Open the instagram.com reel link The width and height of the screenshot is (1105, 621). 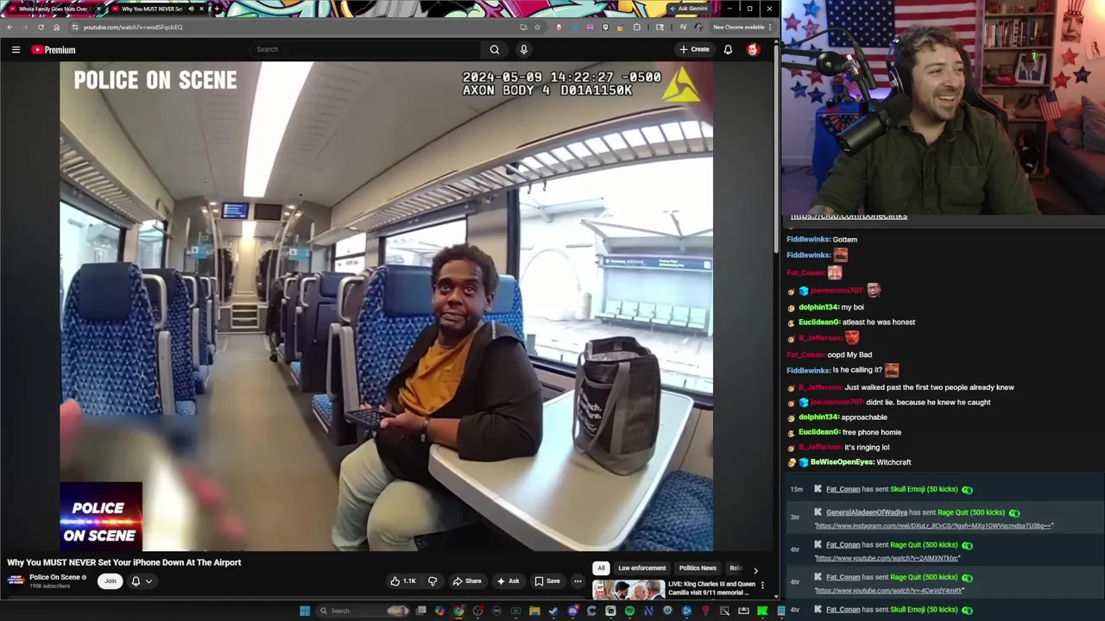[x=934, y=526]
